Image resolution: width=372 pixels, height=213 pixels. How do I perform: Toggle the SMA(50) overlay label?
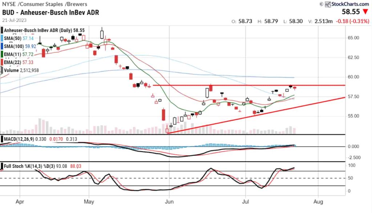(13, 38)
